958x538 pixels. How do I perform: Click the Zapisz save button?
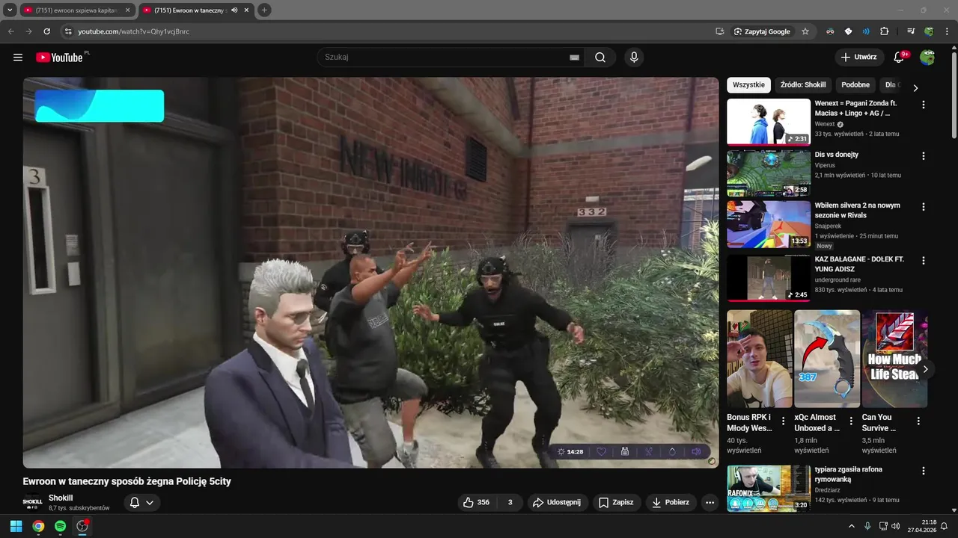(617, 503)
